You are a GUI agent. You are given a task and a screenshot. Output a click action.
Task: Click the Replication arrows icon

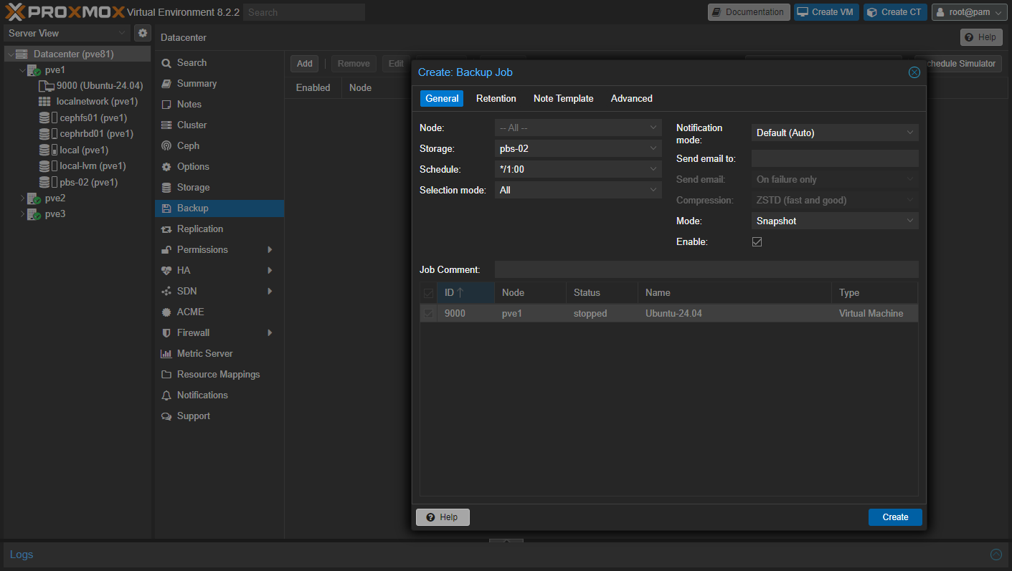click(x=166, y=229)
